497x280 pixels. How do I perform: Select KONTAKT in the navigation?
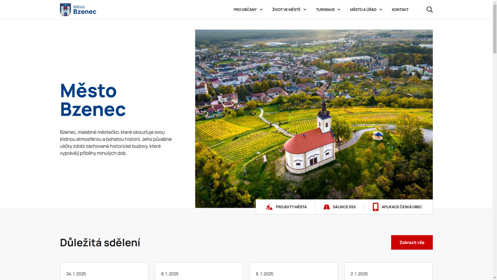[400, 9]
